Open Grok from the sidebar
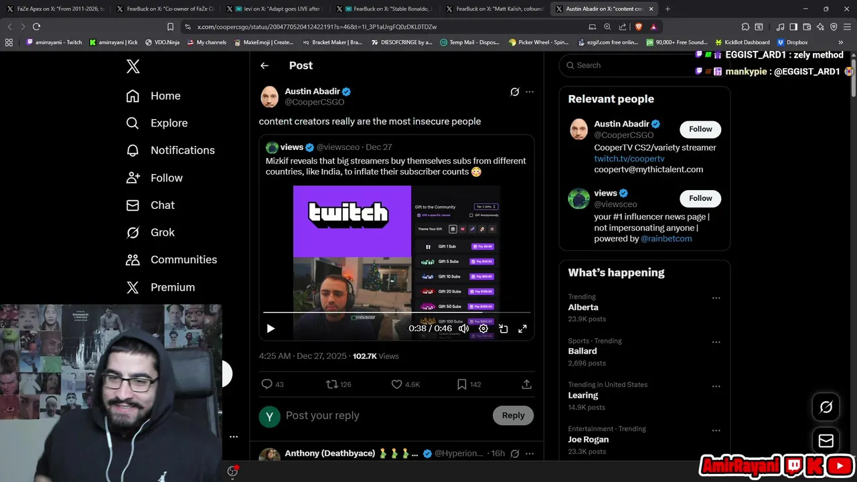857x482 pixels. point(150,232)
